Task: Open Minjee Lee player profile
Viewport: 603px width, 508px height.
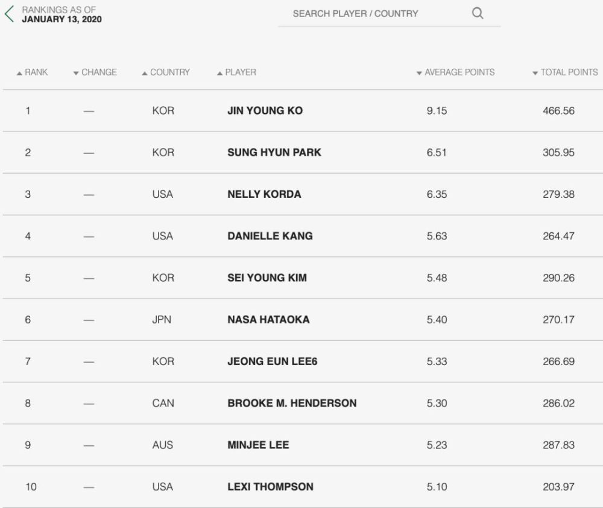Action: (258, 445)
